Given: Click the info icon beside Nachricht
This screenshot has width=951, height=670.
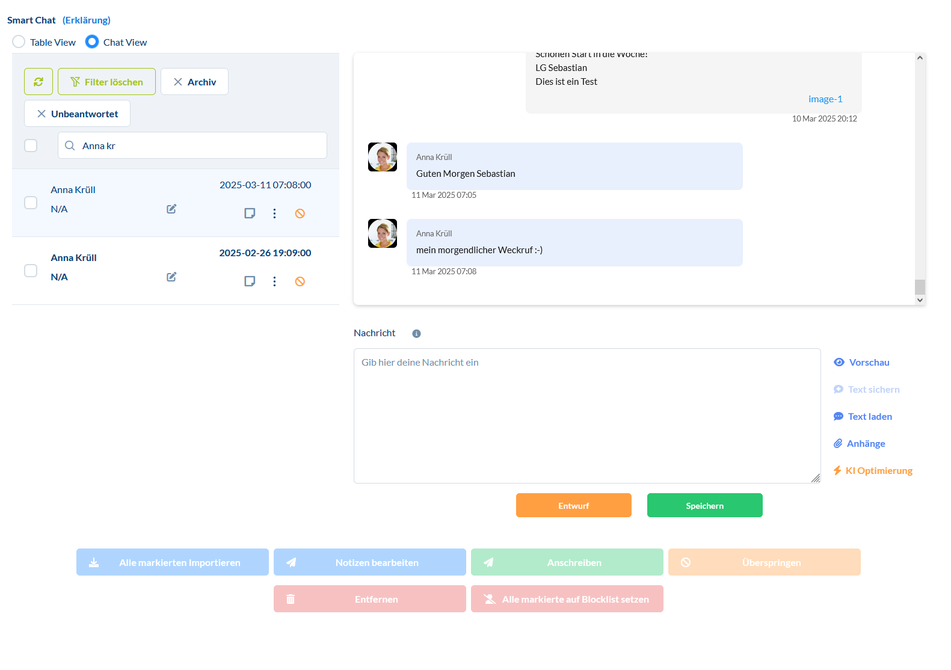Looking at the screenshot, I should click(x=416, y=334).
